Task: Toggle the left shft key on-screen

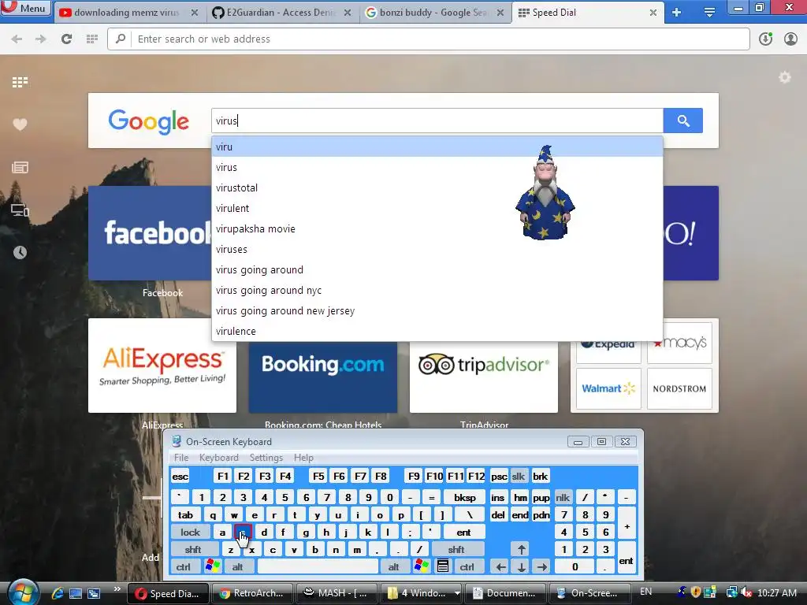Action: 193,550
